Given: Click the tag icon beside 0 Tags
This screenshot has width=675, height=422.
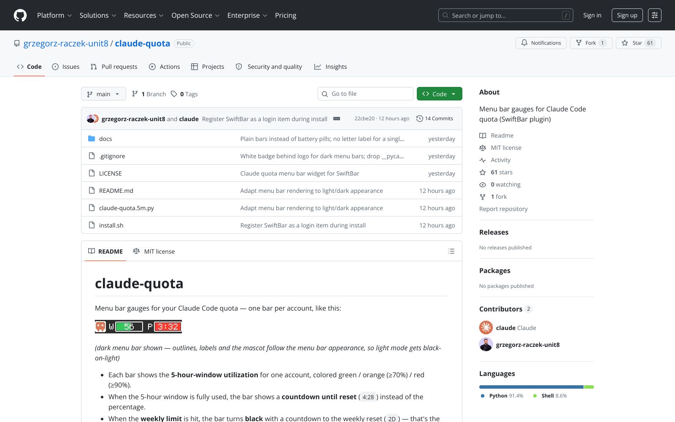Looking at the screenshot, I should 174,94.
